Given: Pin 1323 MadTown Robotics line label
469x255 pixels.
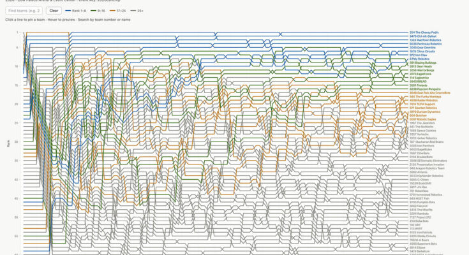Looking at the screenshot, I should tap(425, 40).
